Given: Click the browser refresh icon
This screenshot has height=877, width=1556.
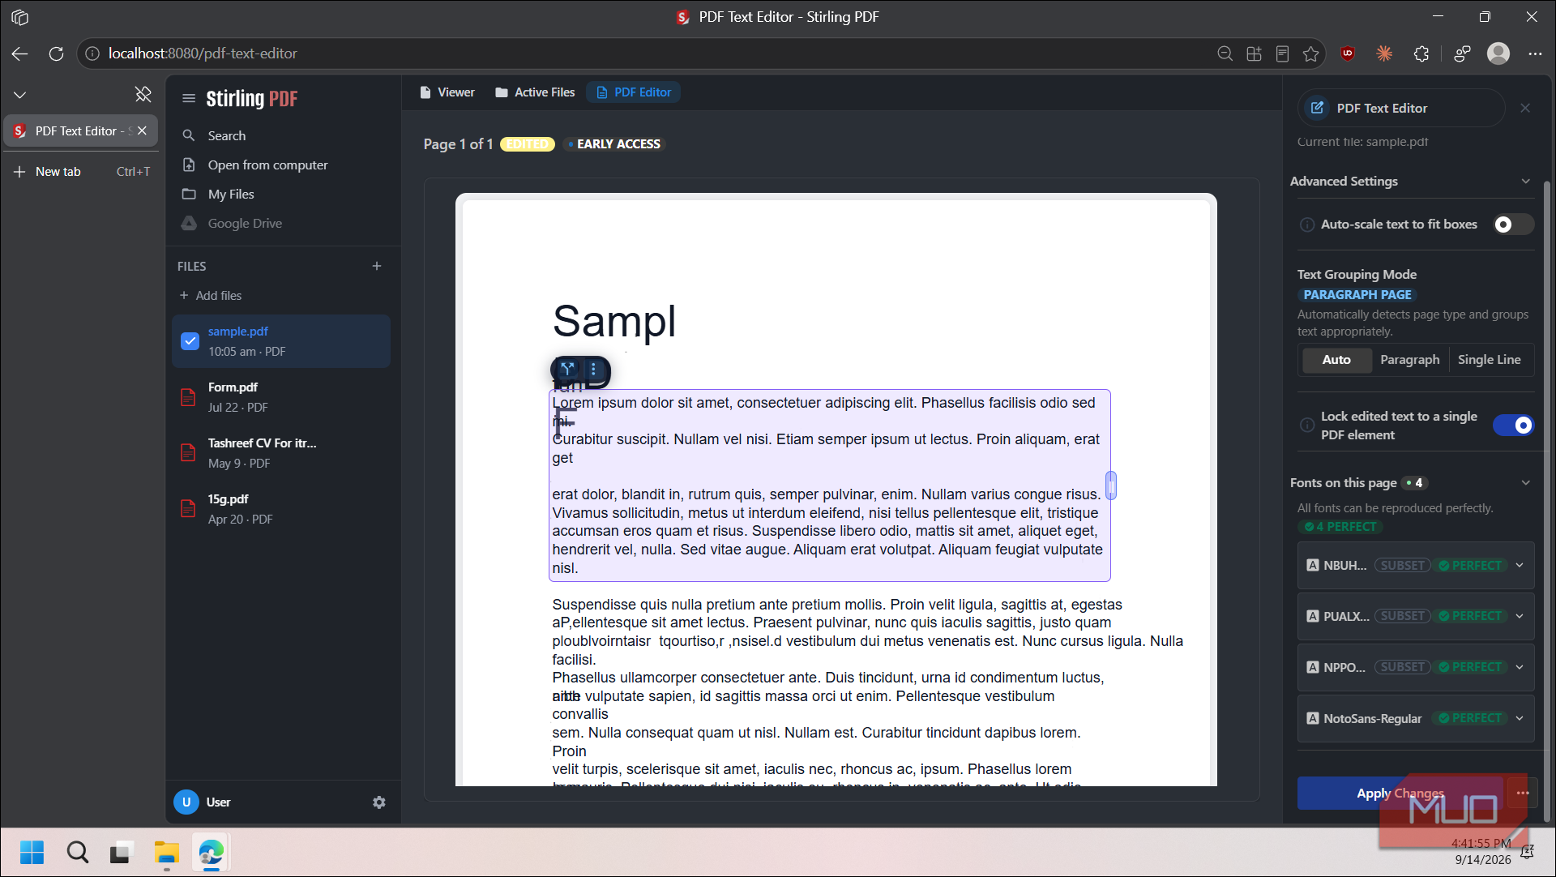Looking at the screenshot, I should pyautogui.click(x=56, y=53).
